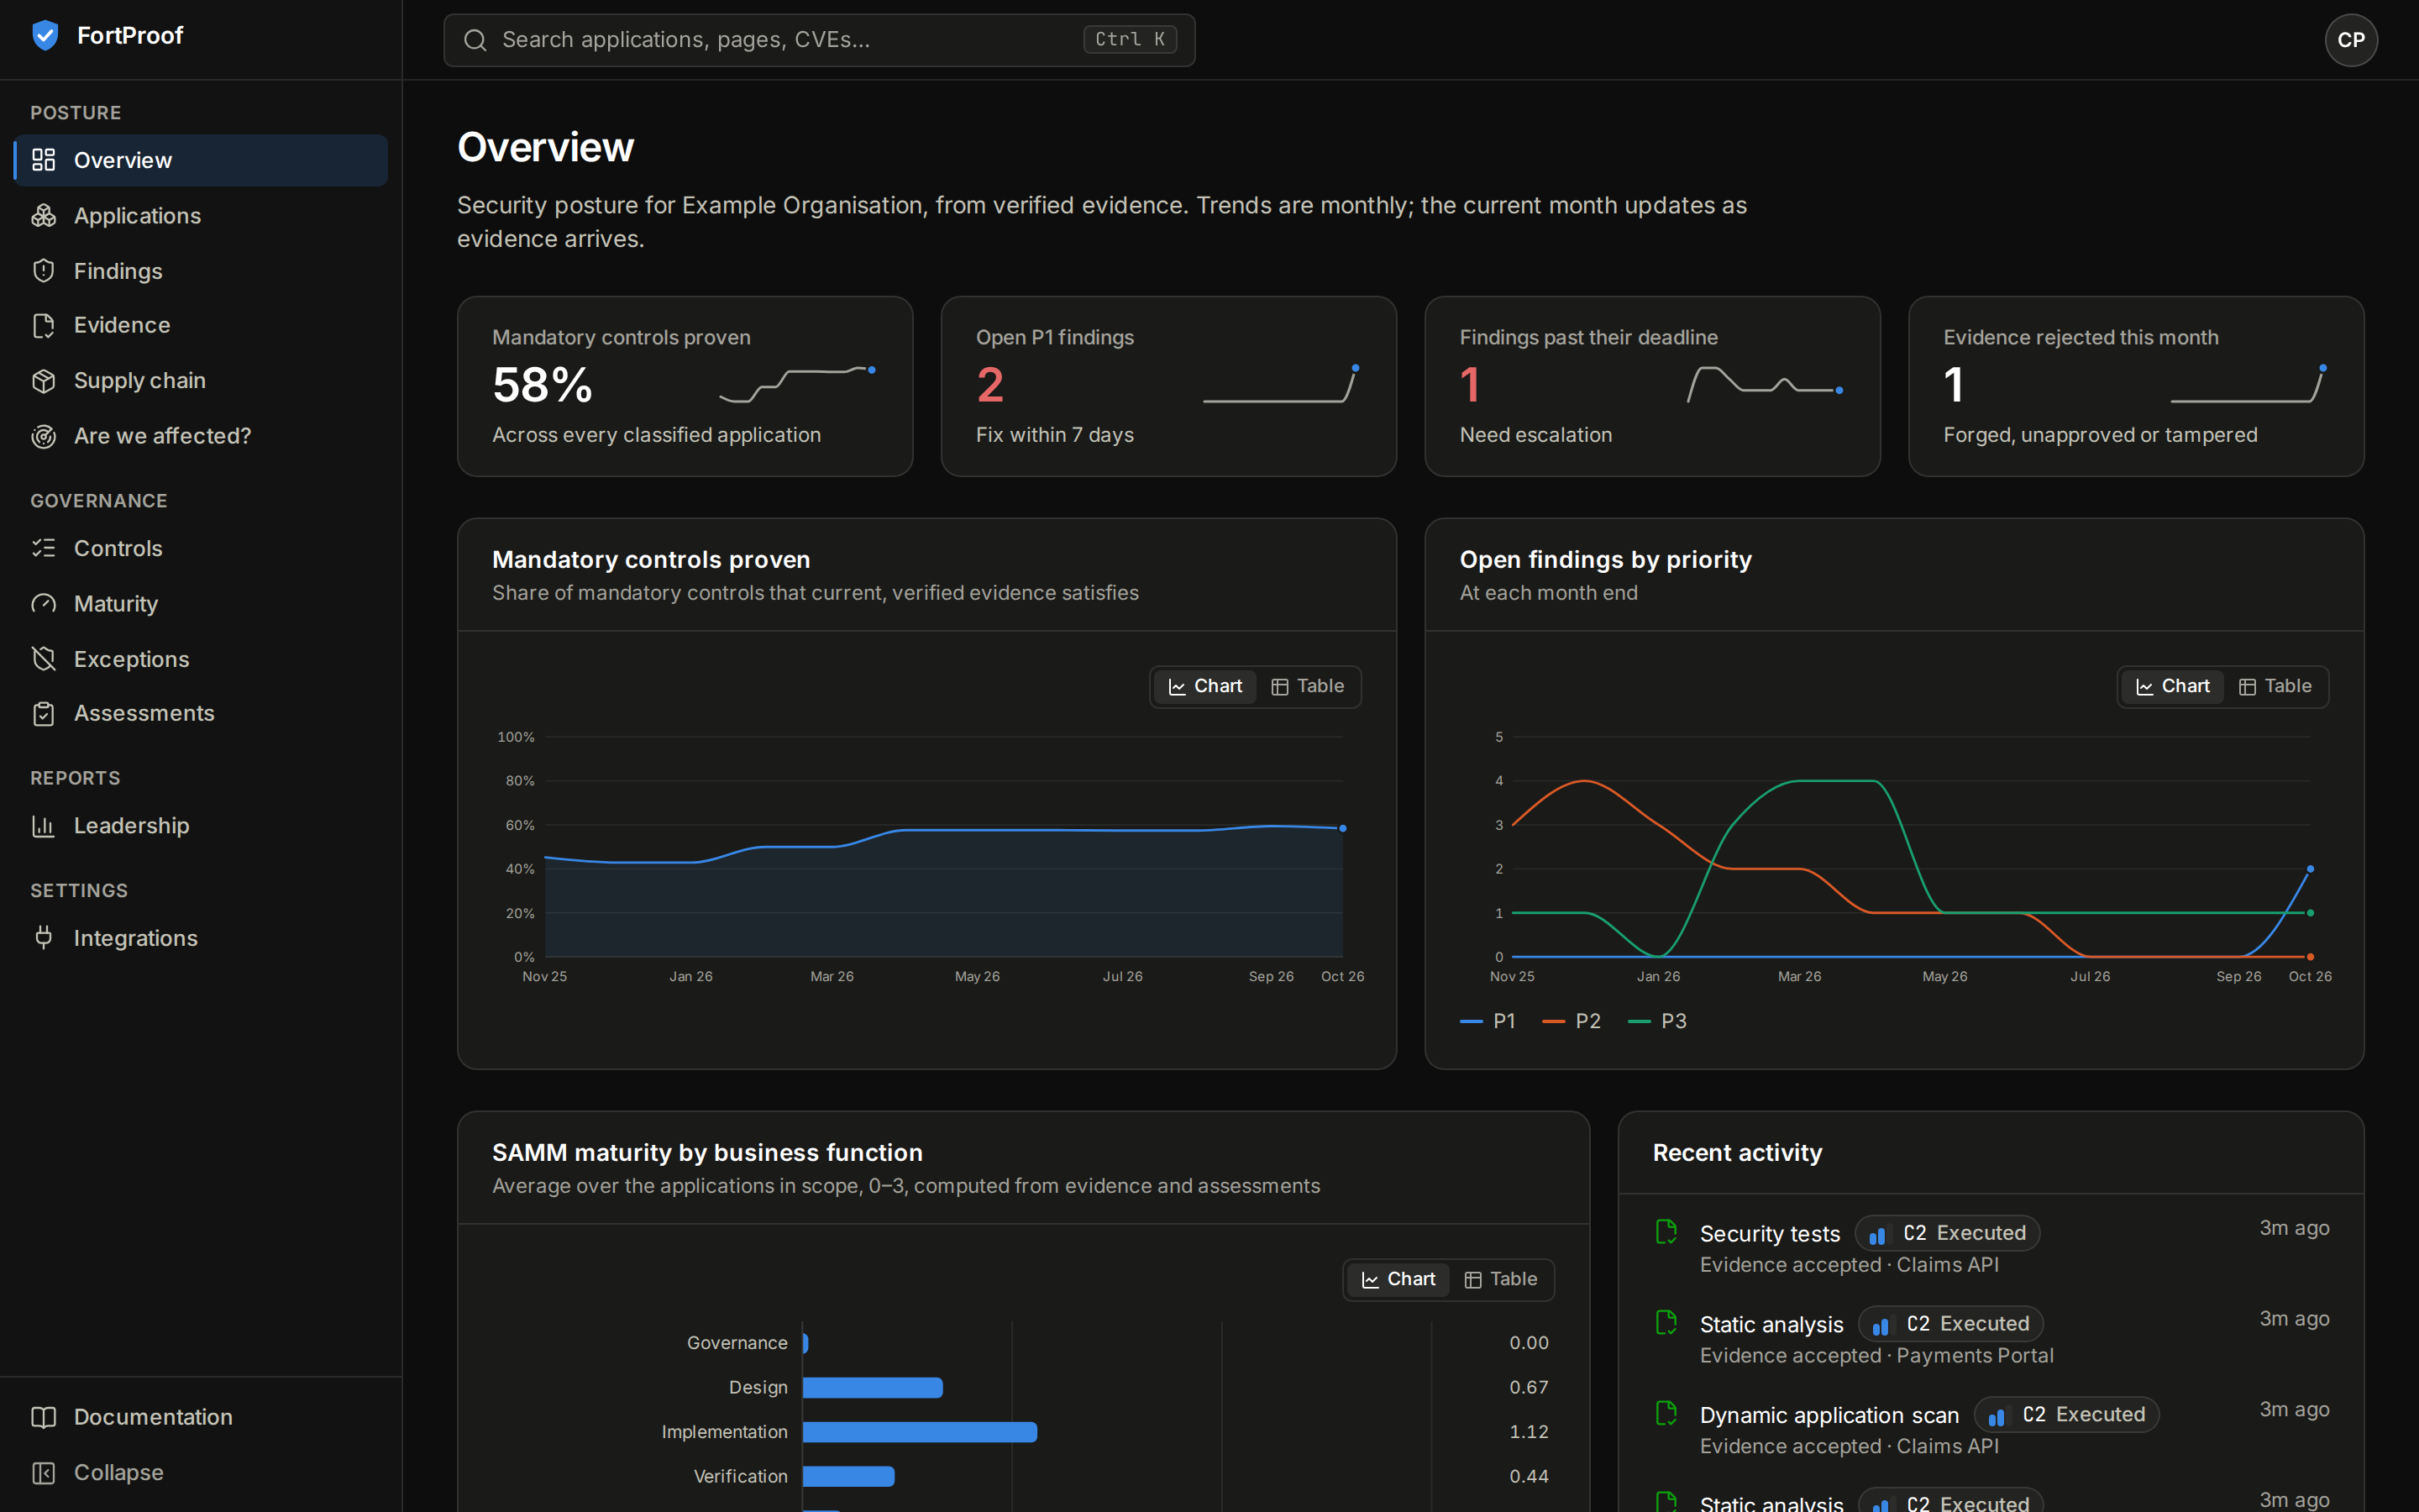
Task: Open the Exceptions page
Action: 201,659
